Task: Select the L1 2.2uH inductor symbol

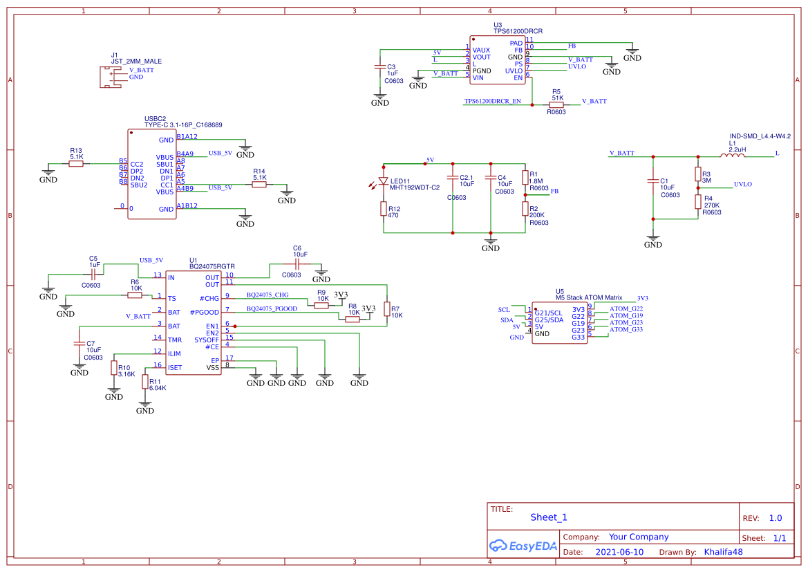Action: coord(734,156)
